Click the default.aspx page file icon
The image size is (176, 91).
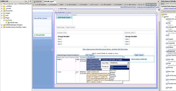9,23
